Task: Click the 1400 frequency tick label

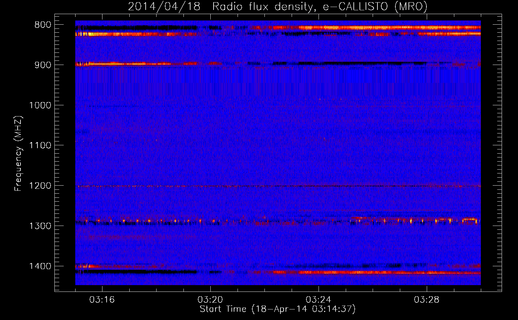Action: 40,266
